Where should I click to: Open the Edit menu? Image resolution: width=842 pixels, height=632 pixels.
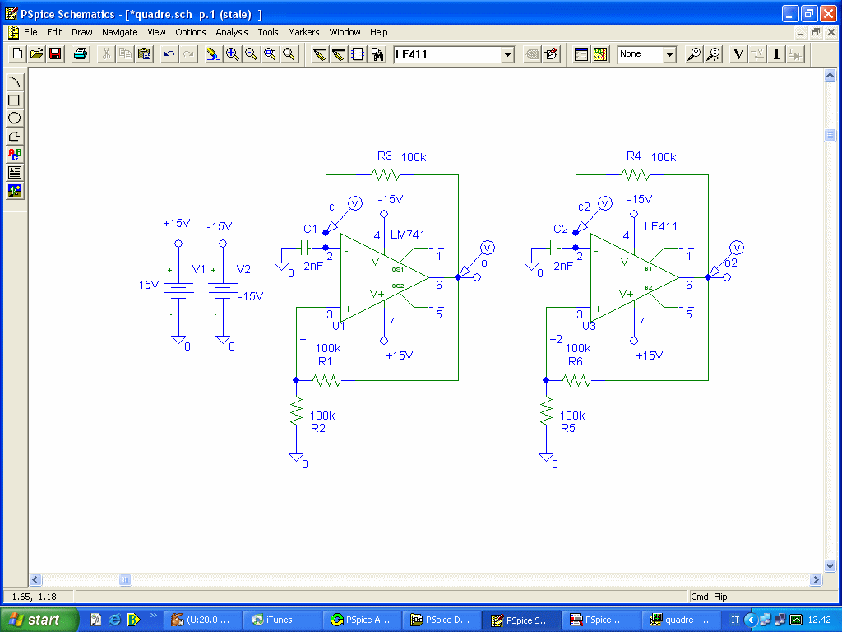(54, 32)
